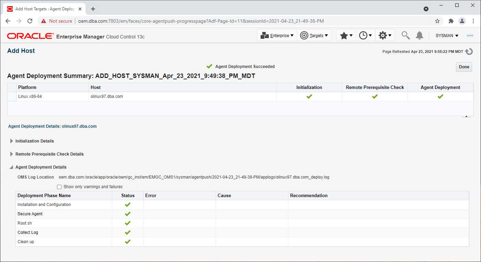Click the Linux x86-64 platform cell
This screenshot has height=262, width=481.
click(52, 96)
